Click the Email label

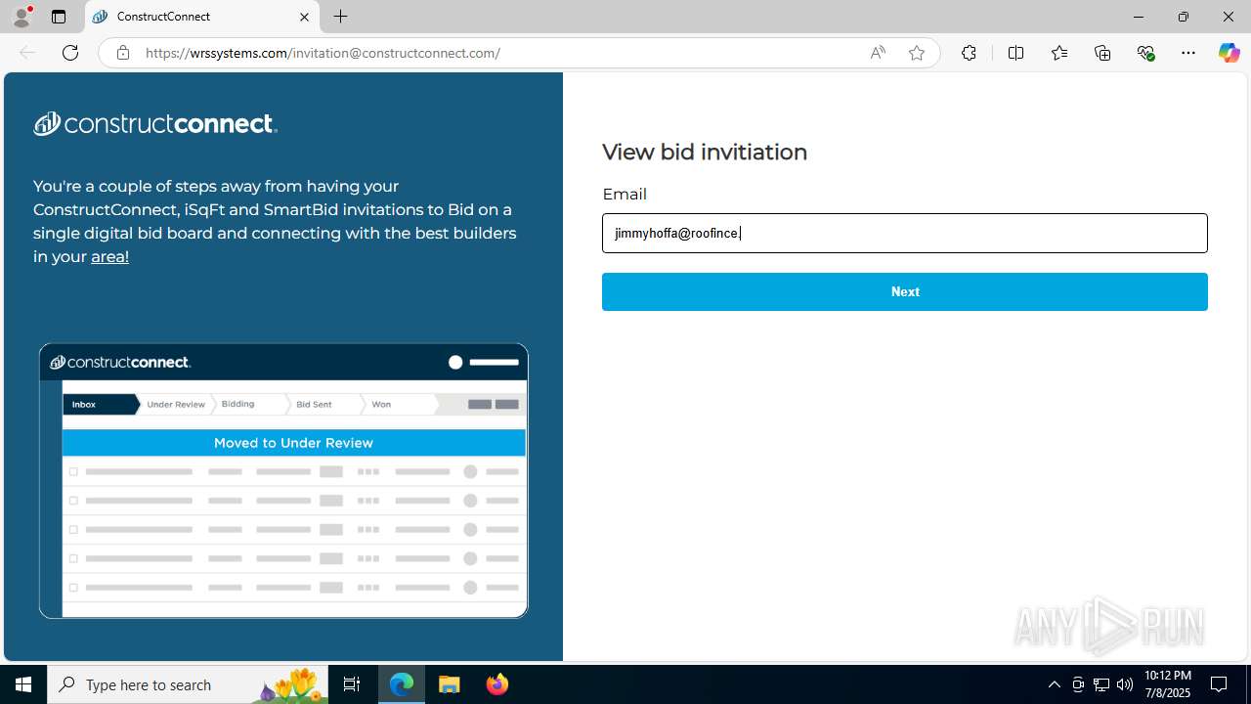point(625,194)
